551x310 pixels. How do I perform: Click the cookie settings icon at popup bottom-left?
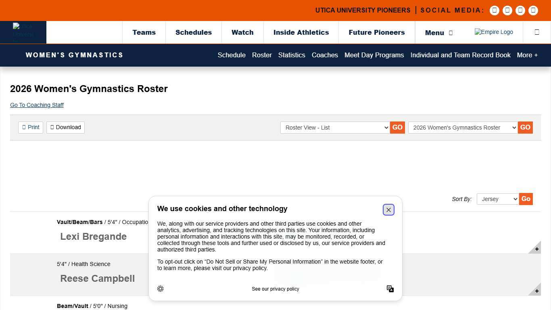[161, 289]
